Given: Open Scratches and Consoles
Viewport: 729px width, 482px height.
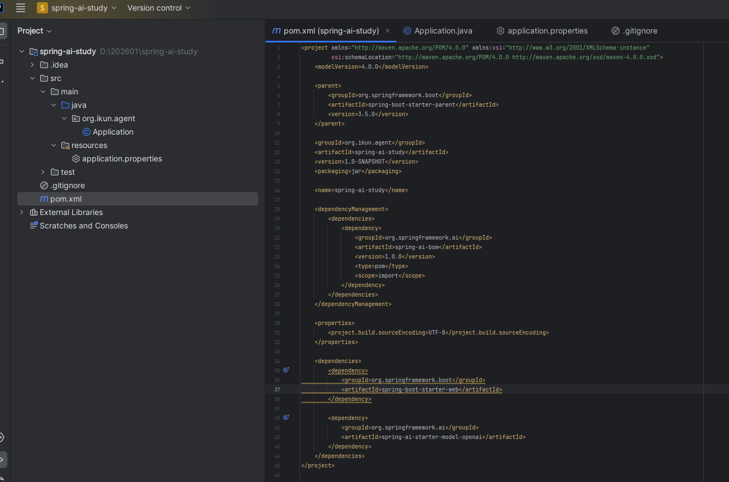Looking at the screenshot, I should [83, 226].
